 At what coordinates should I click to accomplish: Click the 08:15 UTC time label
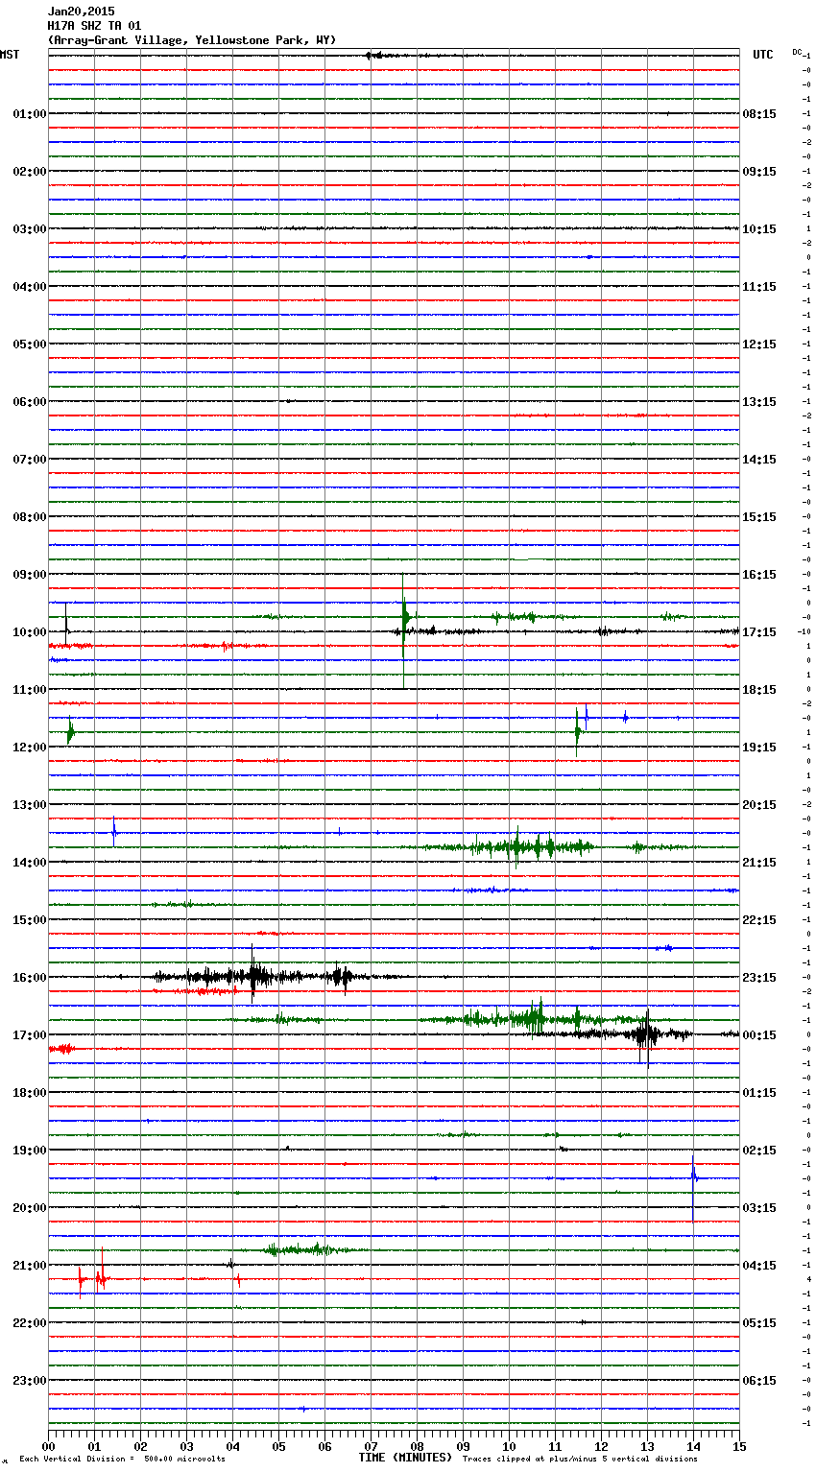coord(759,114)
